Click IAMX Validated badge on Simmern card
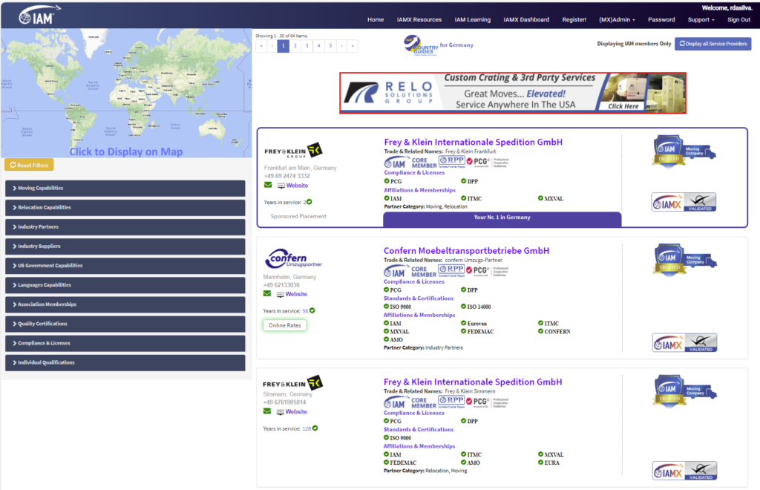This screenshot has width=760, height=490. (x=684, y=471)
